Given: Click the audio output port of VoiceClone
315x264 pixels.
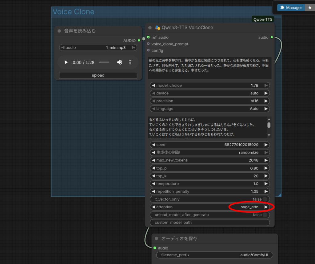Looking at the screenshot, I should point(271,38).
